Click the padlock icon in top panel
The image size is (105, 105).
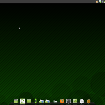(97, 2)
